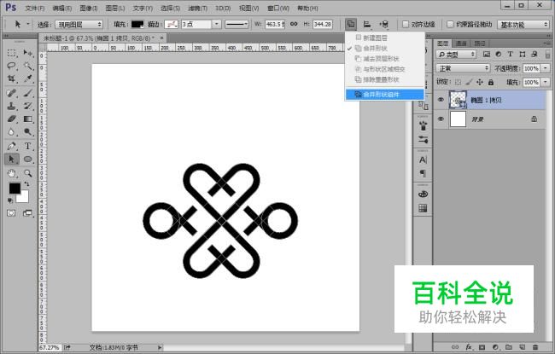
Task: Open the 滤镜(T) menu
Action: [197, 8]
